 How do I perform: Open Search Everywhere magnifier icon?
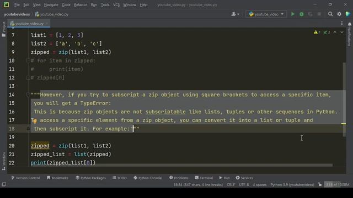tap(330, 14)
